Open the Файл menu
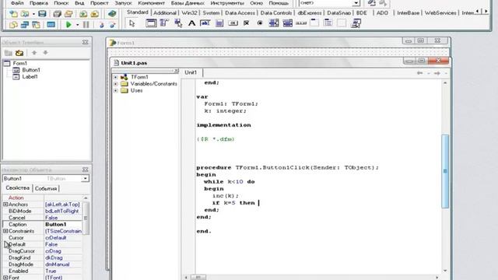Viewport: 498px width, 280px height. 17,3
